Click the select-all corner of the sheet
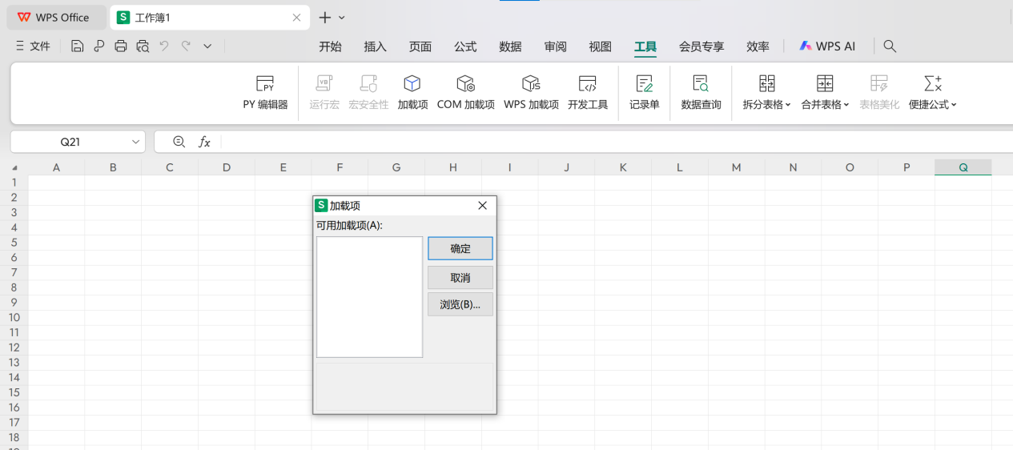The height and width of the screenshot is (450, 1013). pos(14,167)
